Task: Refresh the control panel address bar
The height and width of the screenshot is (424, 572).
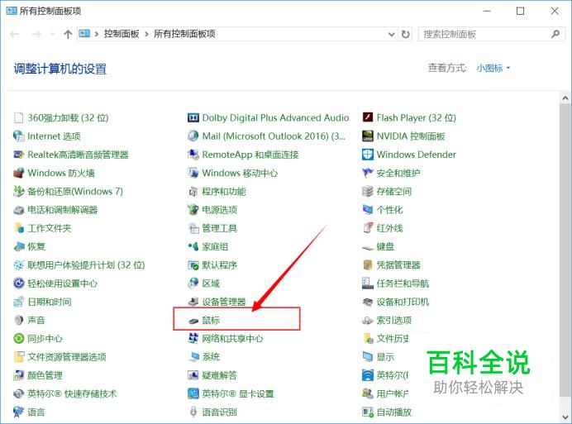Action: (x=405, y=34)
